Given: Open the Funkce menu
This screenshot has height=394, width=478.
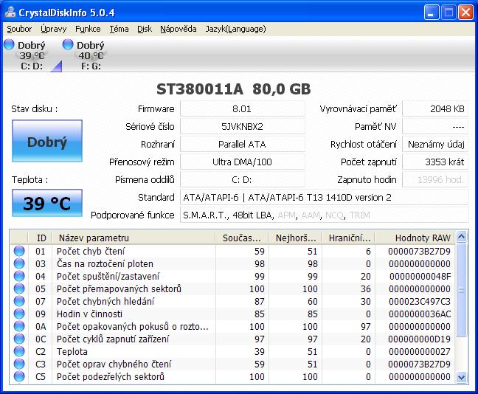Looking at the screenshot, I should click(x=88, y=29).
